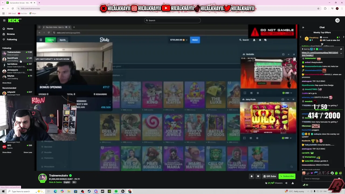Click the English language tag
Viewport: 345px width, 194px height.
coord(67,182)
